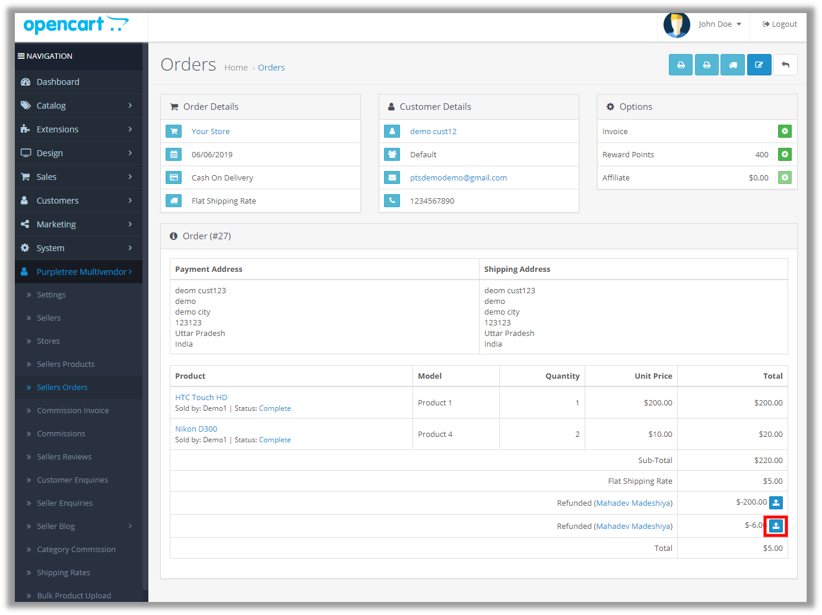822x615 pixels.
Task: Click the Order (#27) panel heading
Action: point(478,236)
